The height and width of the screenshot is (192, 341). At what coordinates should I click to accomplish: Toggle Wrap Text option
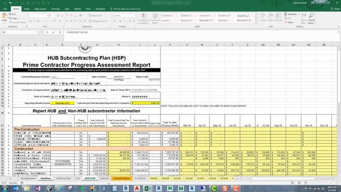[x=95, y=15]
